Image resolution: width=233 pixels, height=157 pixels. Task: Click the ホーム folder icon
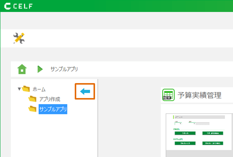click(x=26, y=89)
